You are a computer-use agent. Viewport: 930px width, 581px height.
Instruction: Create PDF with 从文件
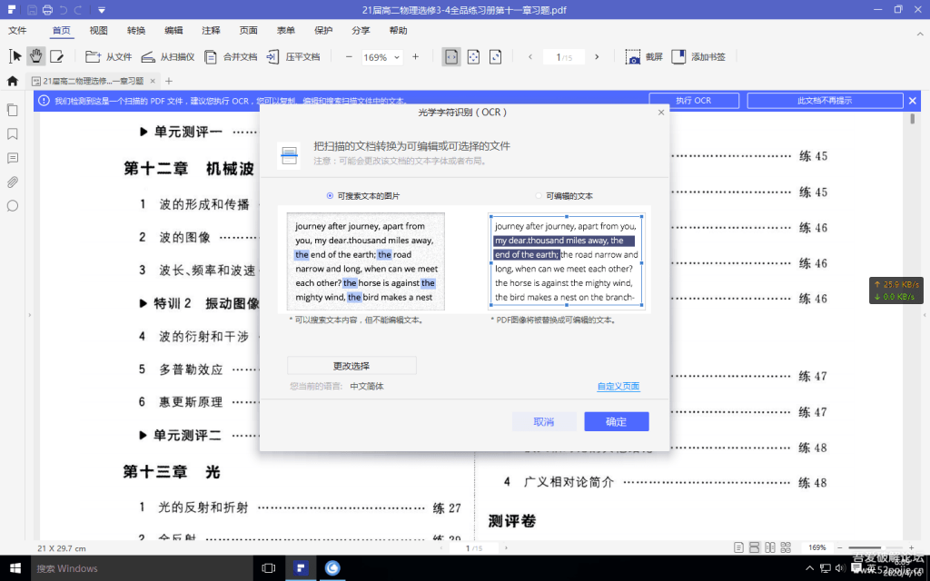(x=109, y=57)
